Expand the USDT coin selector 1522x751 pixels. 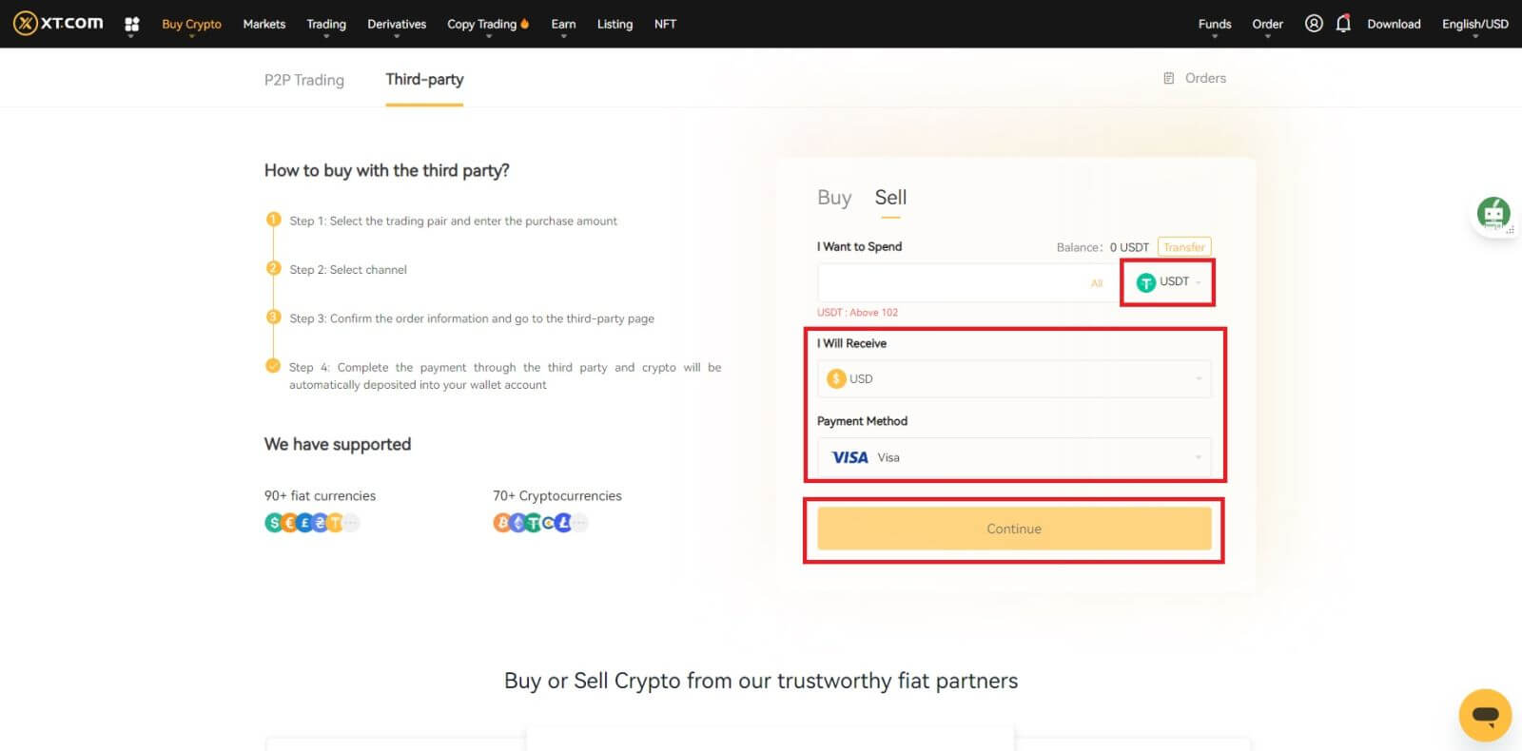click(x=1168, y=282)
